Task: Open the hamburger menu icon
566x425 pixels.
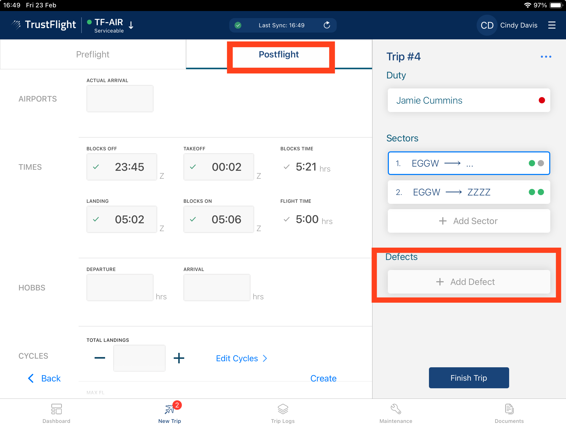Action: point(552,25)
